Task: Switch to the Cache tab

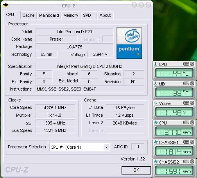Action: 29,15
